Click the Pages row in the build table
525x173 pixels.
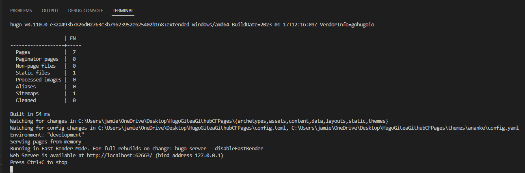tap(23, 52)
